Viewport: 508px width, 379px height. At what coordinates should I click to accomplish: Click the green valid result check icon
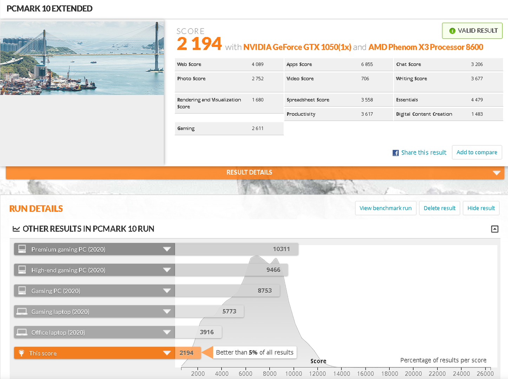452,31
